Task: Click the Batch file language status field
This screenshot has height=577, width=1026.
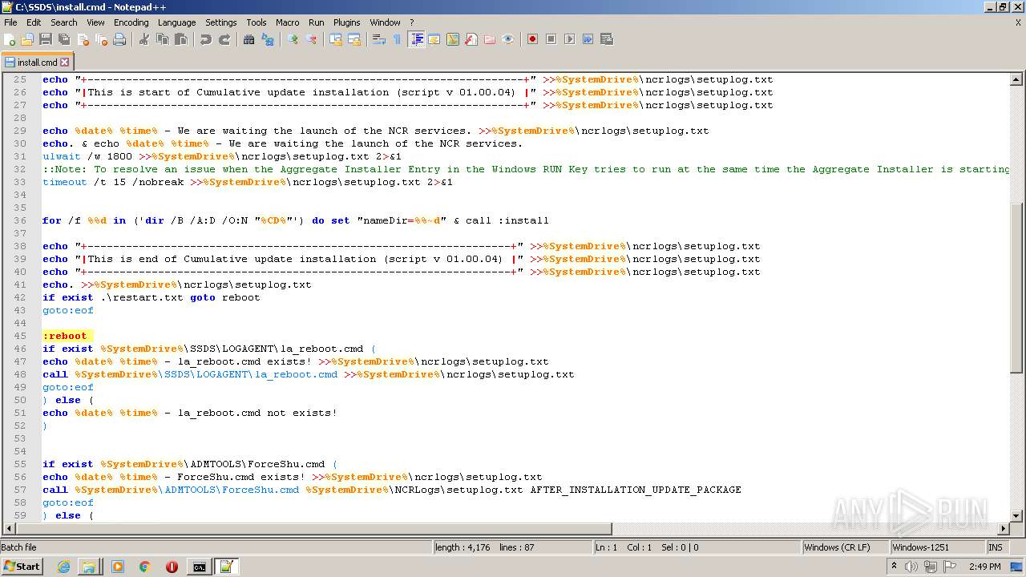Action: pyautogui.click(x=215, y=547)
